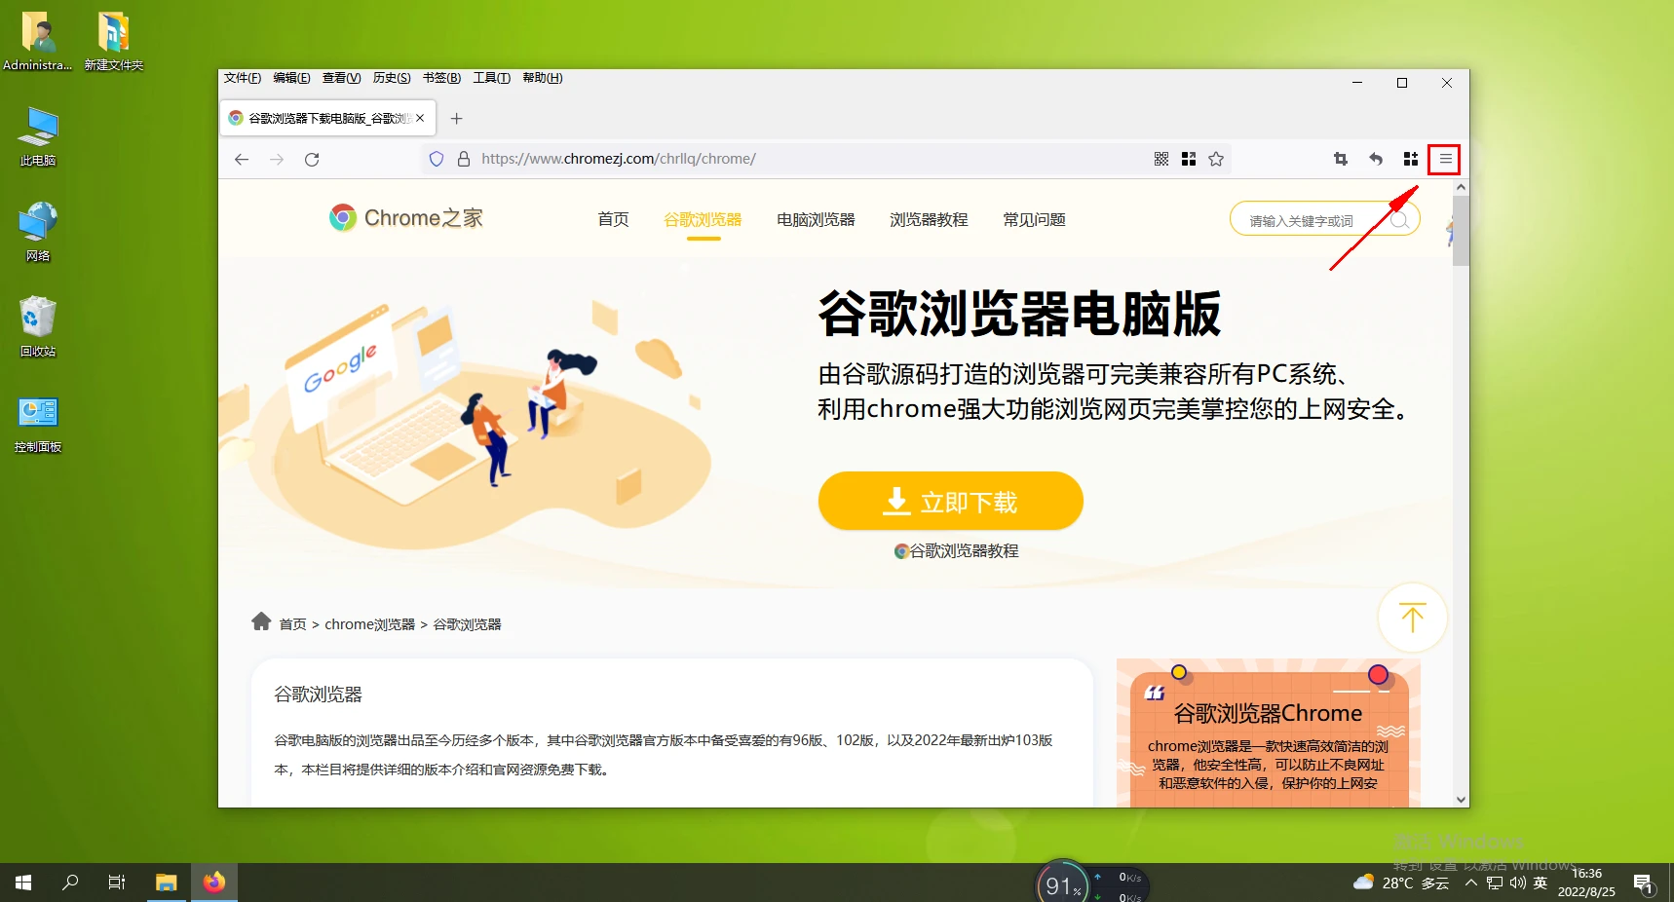Open File Explorer from the taskbar
1674x902 pixels.
click(x=166, y=883)
